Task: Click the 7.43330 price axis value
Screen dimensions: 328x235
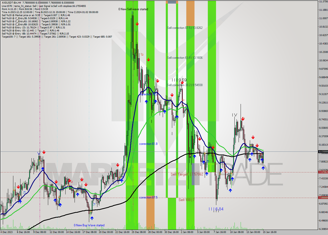Action: (x=323, y=179)
